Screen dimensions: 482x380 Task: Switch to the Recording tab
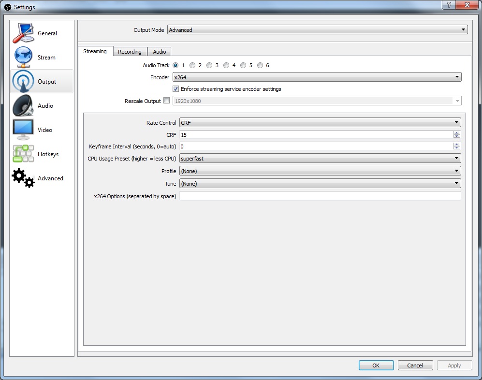(130, 52)
